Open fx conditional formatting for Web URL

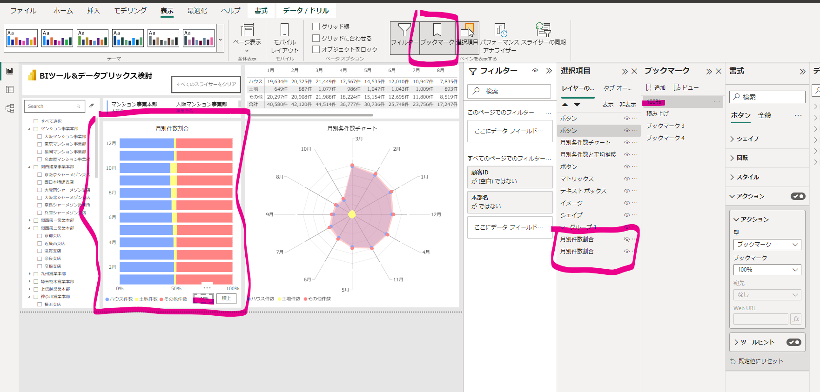796,319
